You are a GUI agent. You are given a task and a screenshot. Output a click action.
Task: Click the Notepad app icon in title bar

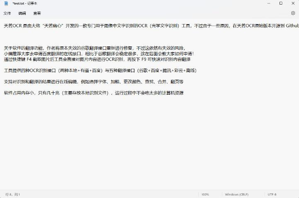pos(6,3)
